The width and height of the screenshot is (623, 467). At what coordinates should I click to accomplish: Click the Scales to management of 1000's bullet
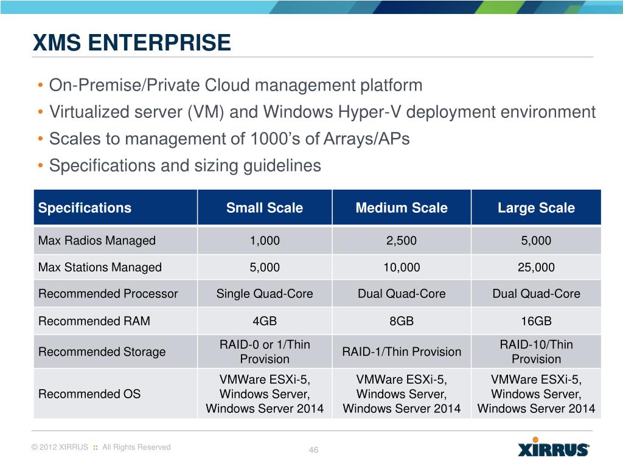(x=229, y=139)
